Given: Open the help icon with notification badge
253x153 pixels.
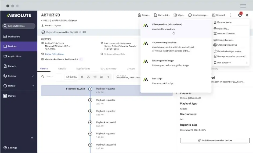Looking at the screenshot, I should coord(240,15).
